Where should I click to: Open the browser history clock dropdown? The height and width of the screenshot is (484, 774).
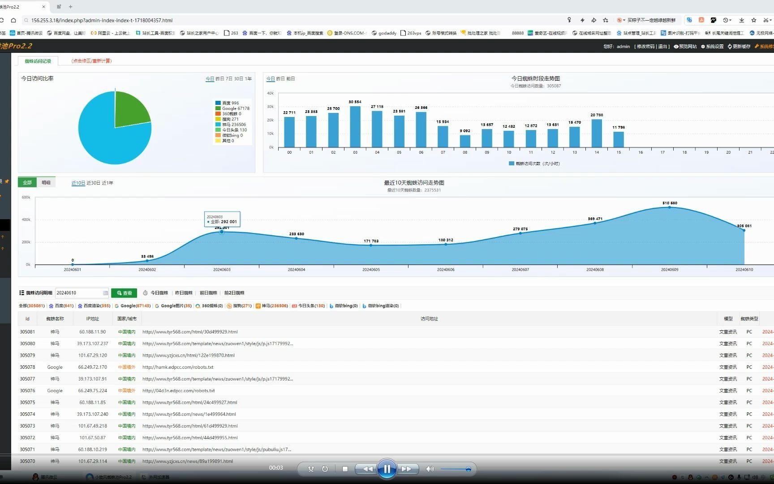click(727, 20)
